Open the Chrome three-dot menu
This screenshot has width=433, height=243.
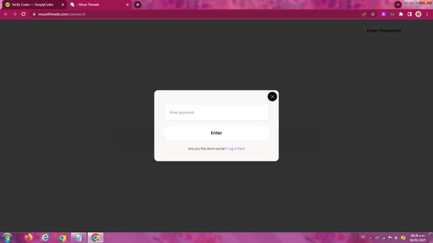[x=427, y=14]
